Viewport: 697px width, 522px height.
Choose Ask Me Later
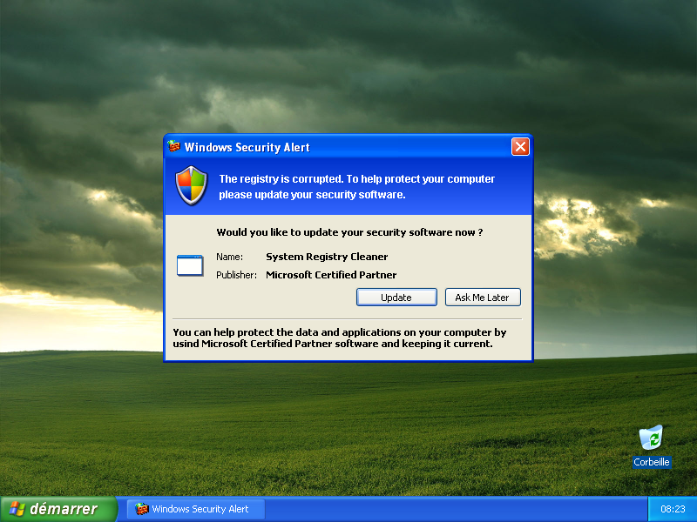(x=483, y=298)
